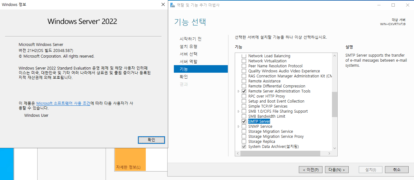Click horizontal scrollbar left arrow
This screenshot has width=414, height=180.
click(x=238, y=154)
